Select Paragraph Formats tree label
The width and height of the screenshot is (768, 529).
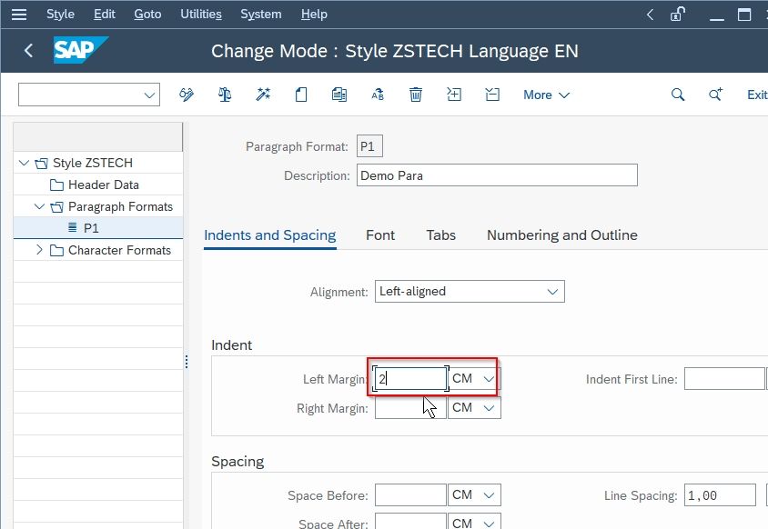coord(120,206)
